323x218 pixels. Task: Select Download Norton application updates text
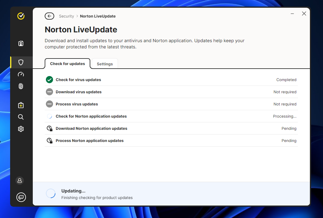tap(91, 129)
